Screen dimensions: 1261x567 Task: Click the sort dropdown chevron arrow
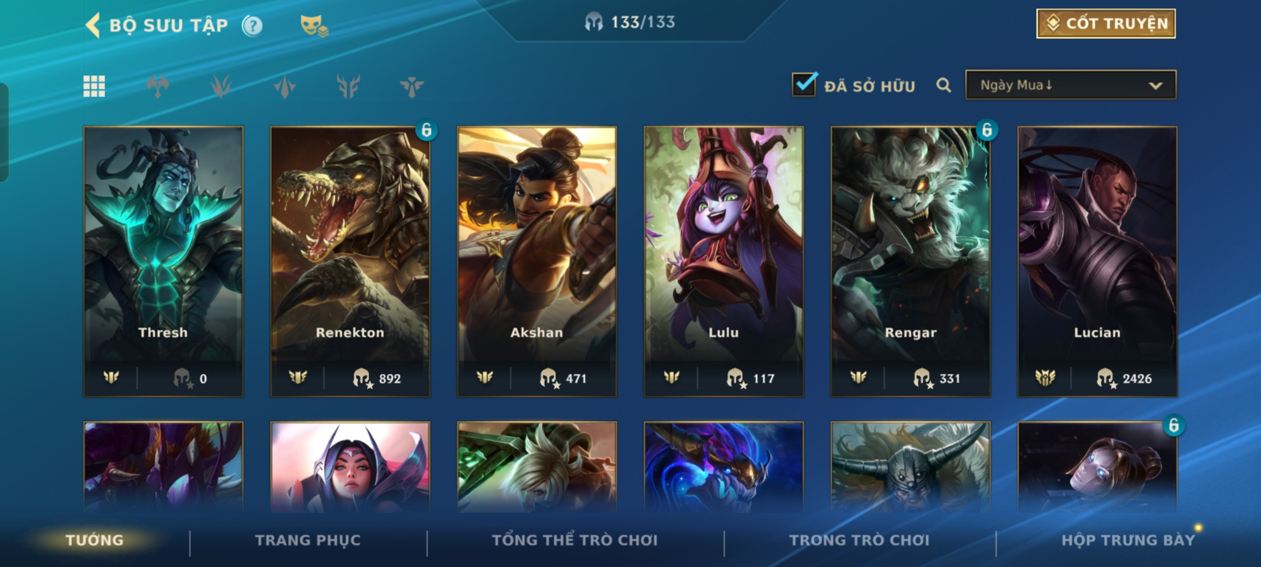coord(1155,86)
